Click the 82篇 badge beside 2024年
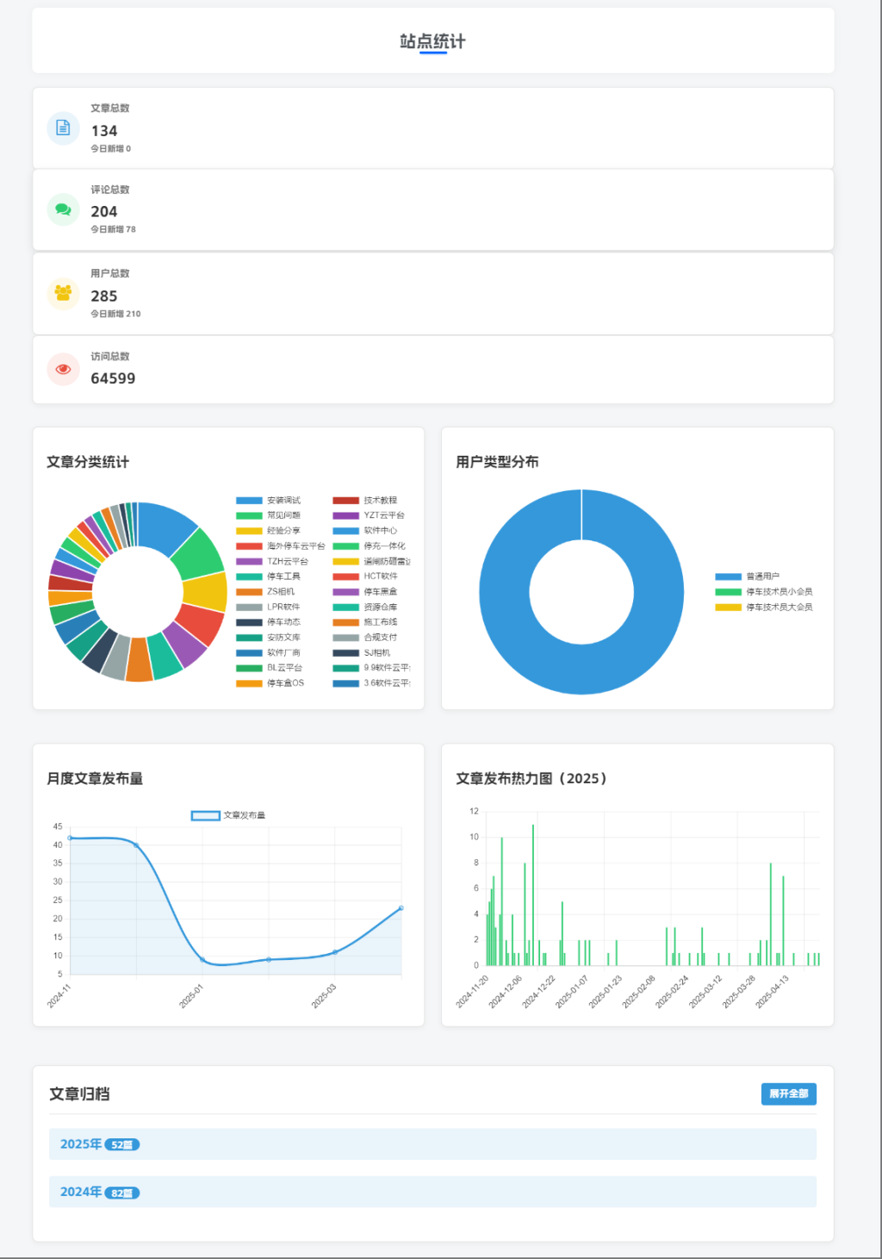This screenshot has height=1259, width=882. 122,1194
